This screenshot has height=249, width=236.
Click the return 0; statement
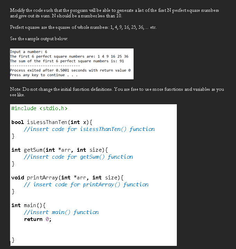click(38, 219)
